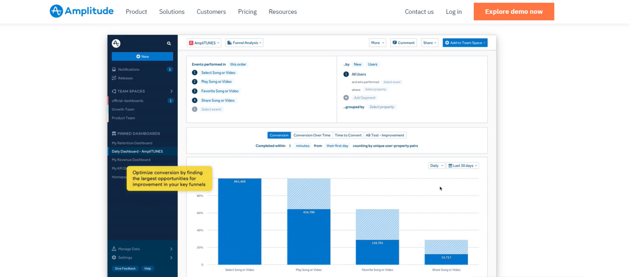The height and width of the screenshot is (277, 630).
Task: Open the Solutions menu
Action: [172, 12]
